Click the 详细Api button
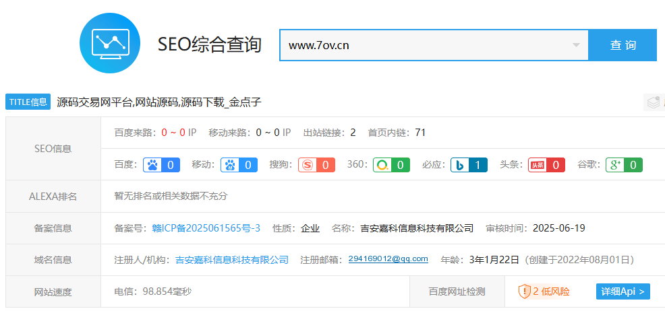This screenshot has height=313, width=665. click(x=623, y=291)
